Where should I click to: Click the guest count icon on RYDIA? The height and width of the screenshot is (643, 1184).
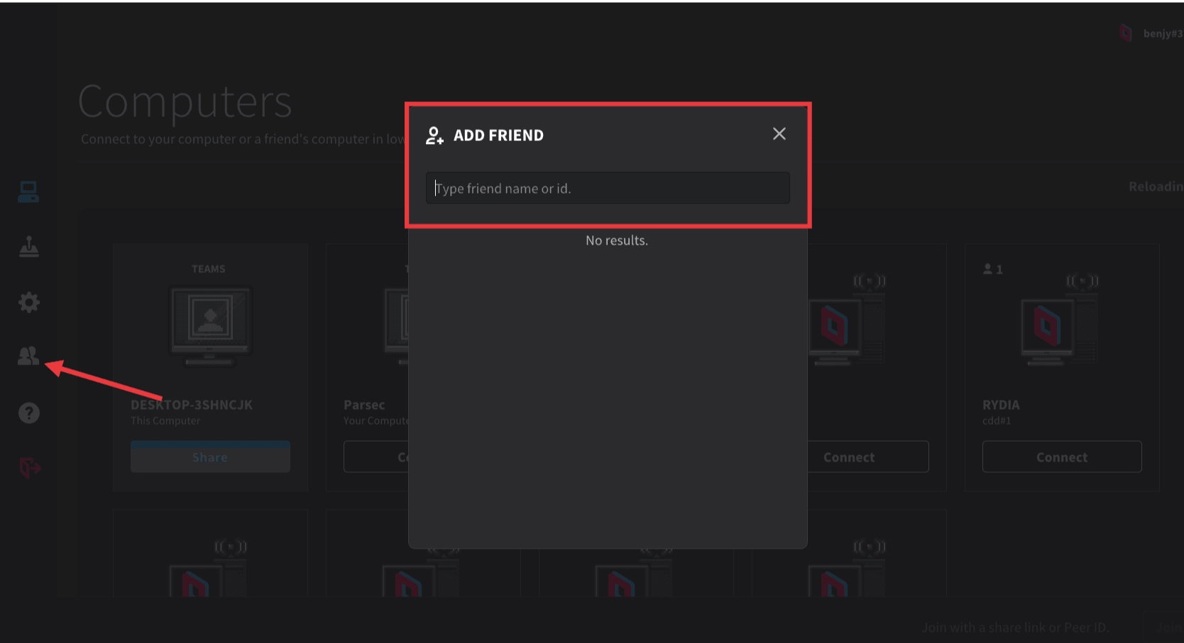tap(992, 269)
